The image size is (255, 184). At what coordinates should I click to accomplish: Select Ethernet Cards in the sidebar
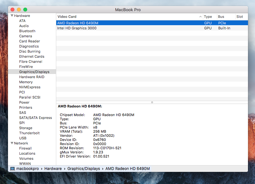[32, 56]
